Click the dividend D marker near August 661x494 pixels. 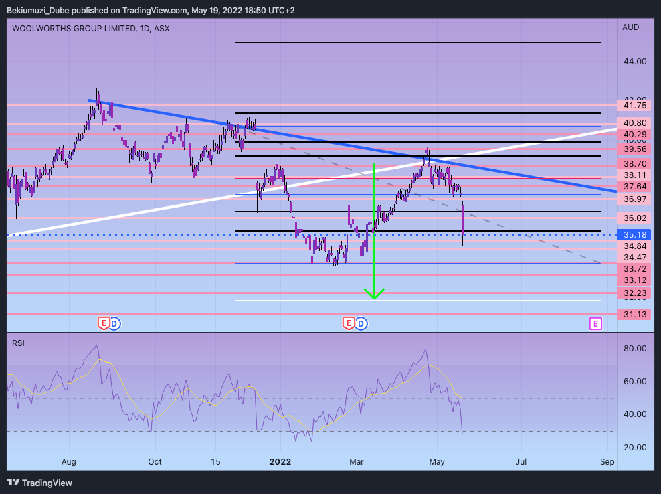[x=114, y=323]
